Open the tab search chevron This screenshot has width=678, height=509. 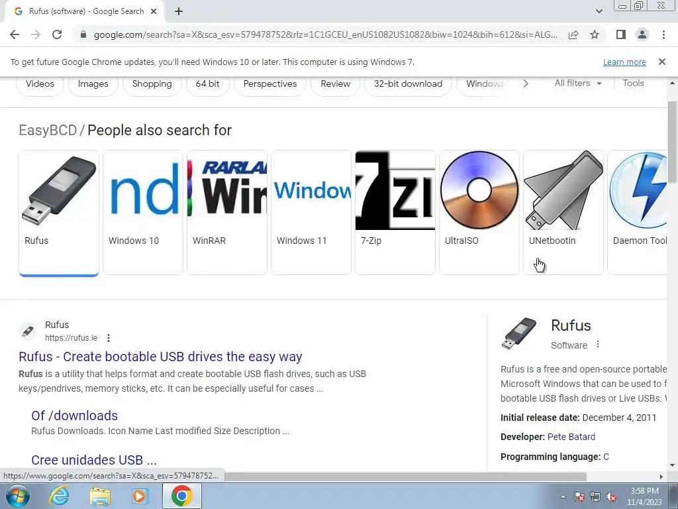tap(599, 12)
